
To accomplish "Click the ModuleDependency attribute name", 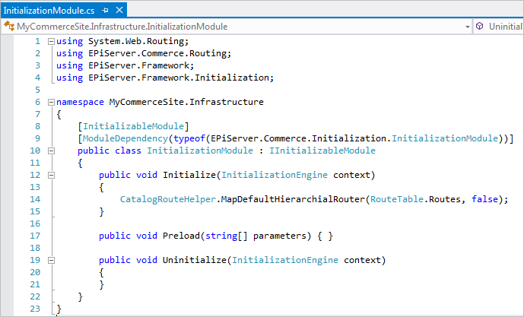I will click(x=125, y=138).
